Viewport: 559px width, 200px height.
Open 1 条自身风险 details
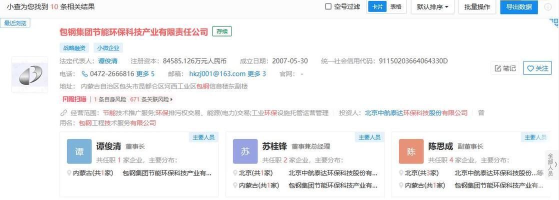[x=110, y=99]
